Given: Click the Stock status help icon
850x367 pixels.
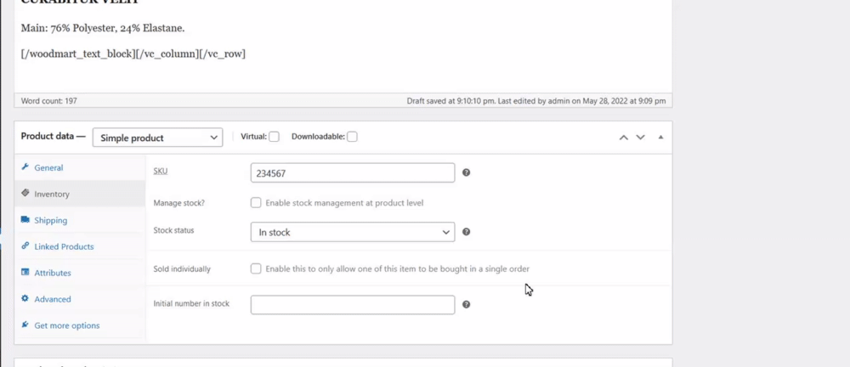Looking at the screenshot, I should pos(466,232).
